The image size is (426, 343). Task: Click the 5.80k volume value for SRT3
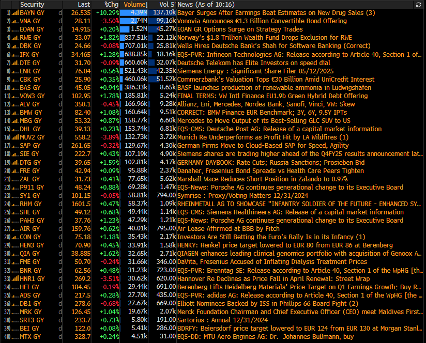140,320
